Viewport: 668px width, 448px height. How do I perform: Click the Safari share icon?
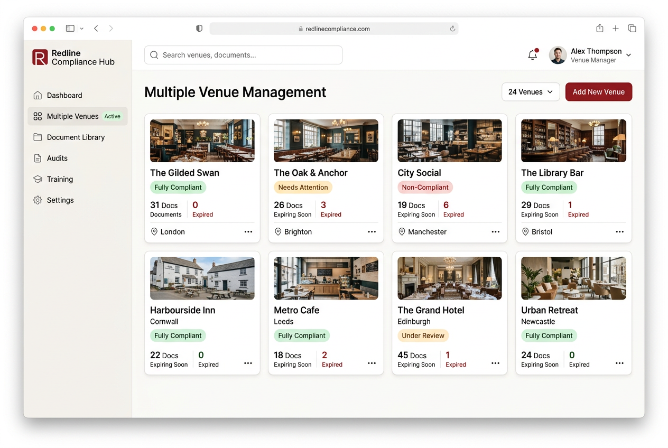pyautogui.click(x=599, y=29)
